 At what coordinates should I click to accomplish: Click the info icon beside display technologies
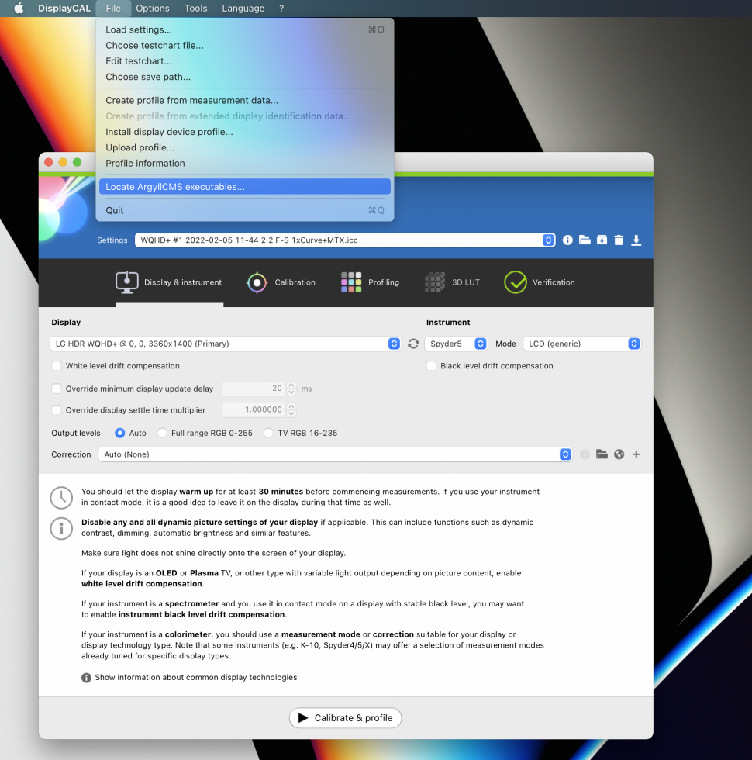coord(86,678)
